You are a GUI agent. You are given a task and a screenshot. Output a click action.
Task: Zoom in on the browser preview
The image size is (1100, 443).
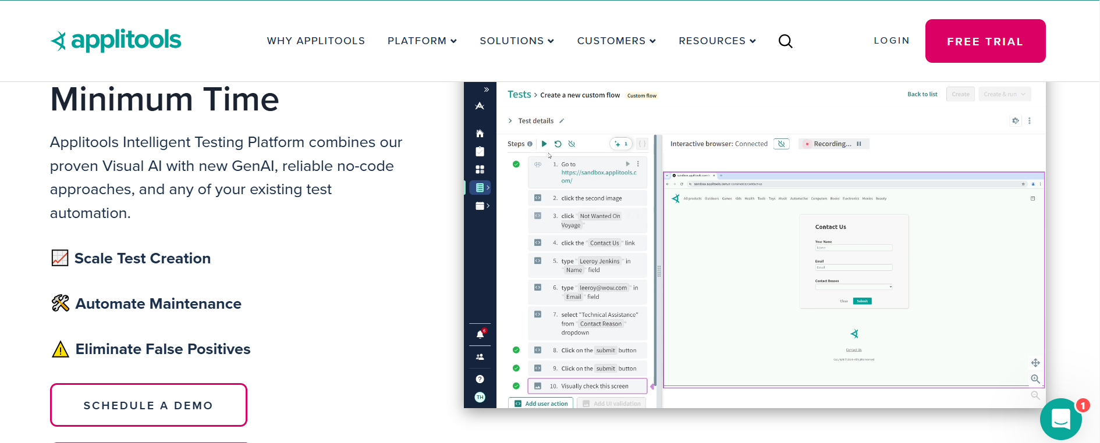pyautogui.click(x=1035, y=379)
